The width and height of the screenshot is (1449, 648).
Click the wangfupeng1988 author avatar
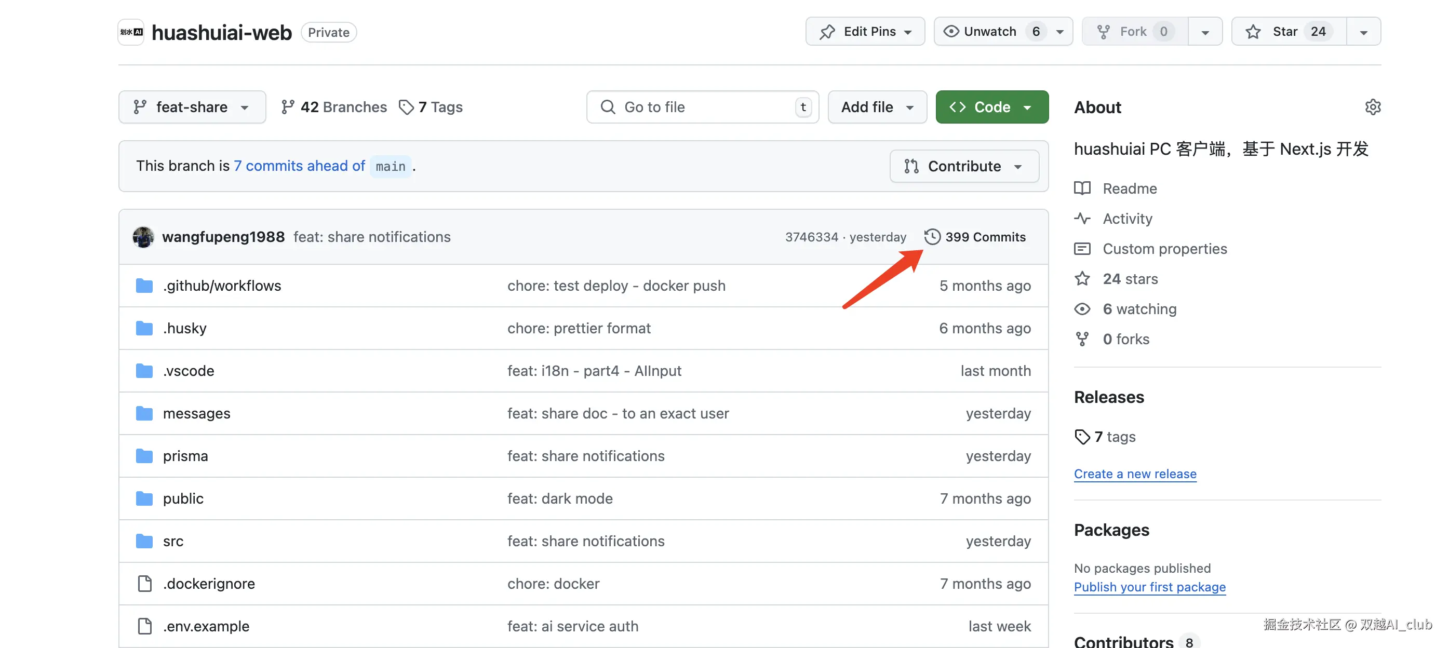coord(143,237)
